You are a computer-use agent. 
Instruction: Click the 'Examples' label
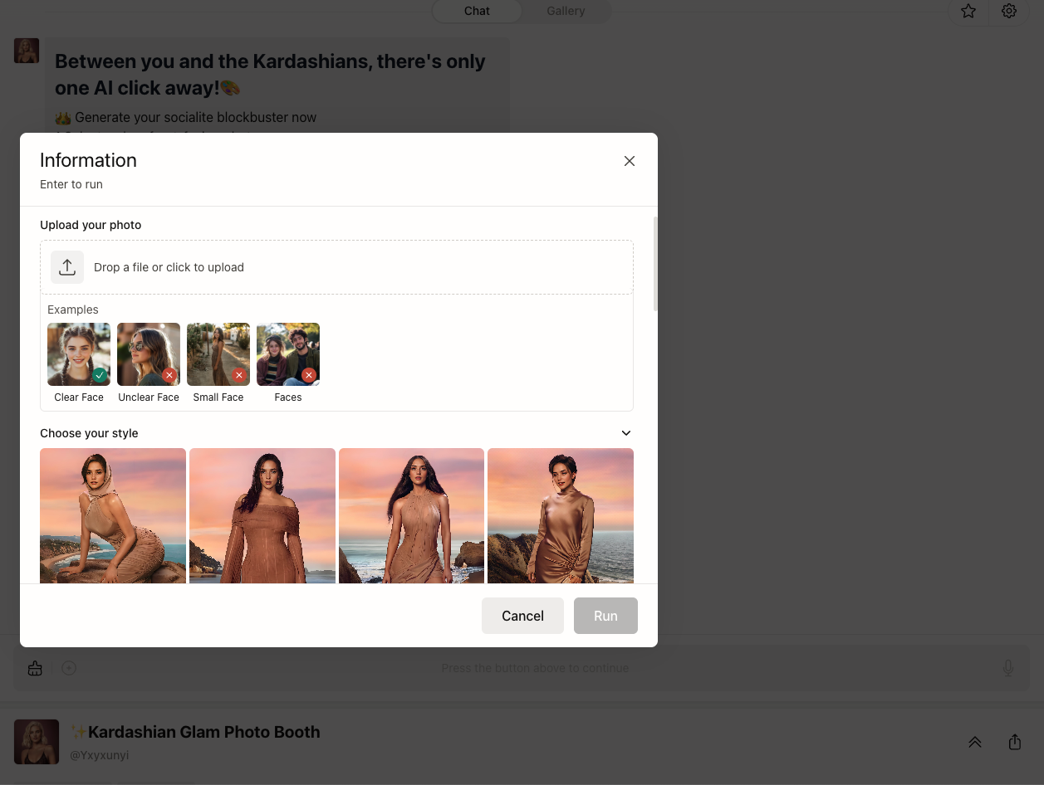click(x=73, y=310)
